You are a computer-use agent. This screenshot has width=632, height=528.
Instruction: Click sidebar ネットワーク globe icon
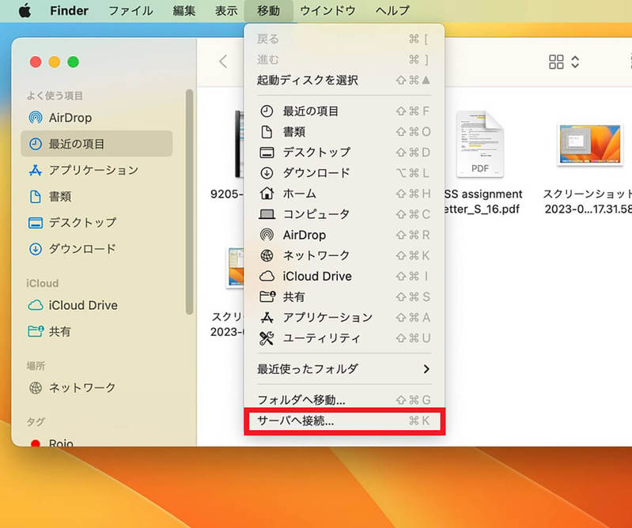pos(36,388)
